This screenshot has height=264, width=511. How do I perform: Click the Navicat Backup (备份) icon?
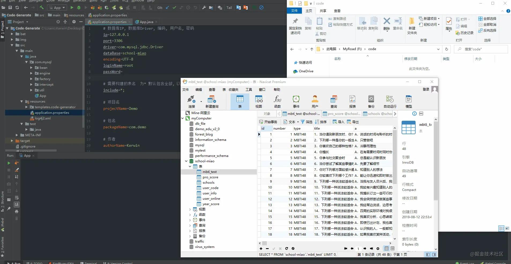click(371, 102)
